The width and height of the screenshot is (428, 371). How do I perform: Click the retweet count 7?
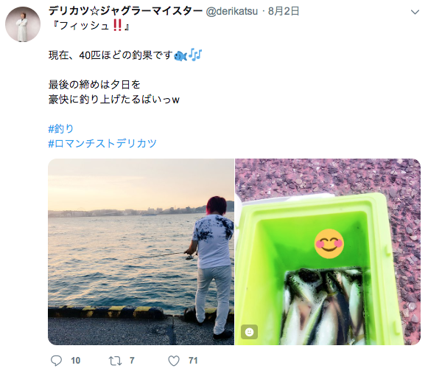132,361
